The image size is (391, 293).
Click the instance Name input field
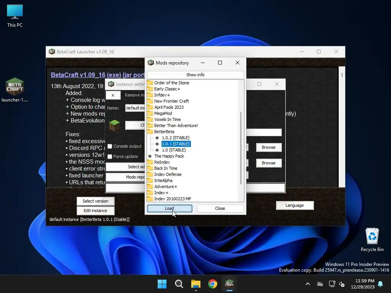(x=135, y=108)
